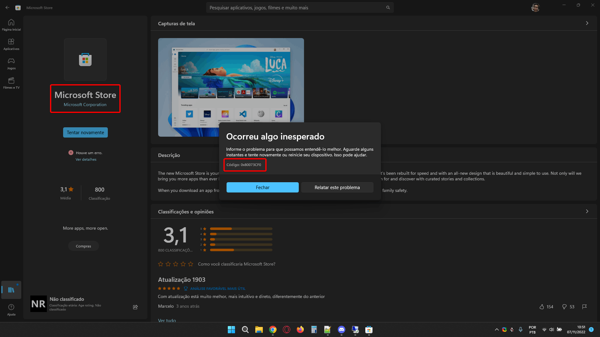Click the search magnifier icon
Viewport: 600px width, 337px height.
[388, 7]
